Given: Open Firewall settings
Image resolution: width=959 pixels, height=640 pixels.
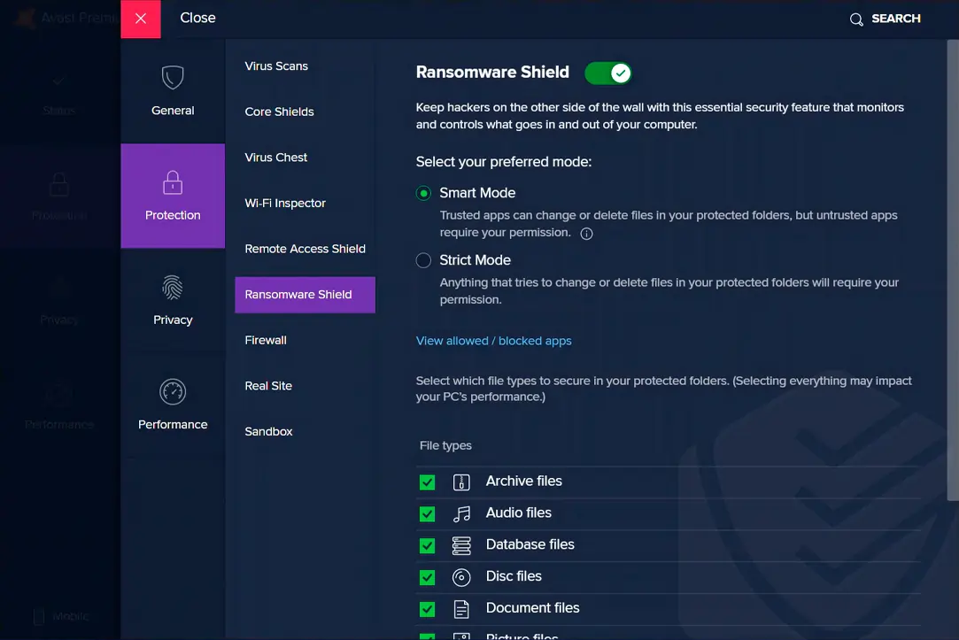Looking at the screenshot, I should pyautogui.click(x=266, y=341).
